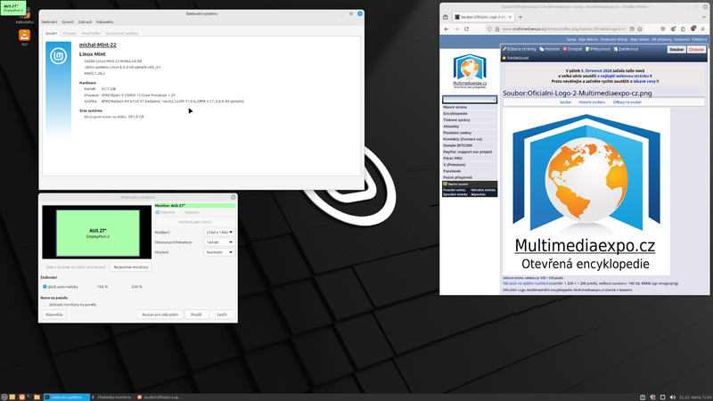The width and height of the screenshot is (713, 401).
Task: Open the Zobrazit menu in system monitor
Action: tap(84, 21)
